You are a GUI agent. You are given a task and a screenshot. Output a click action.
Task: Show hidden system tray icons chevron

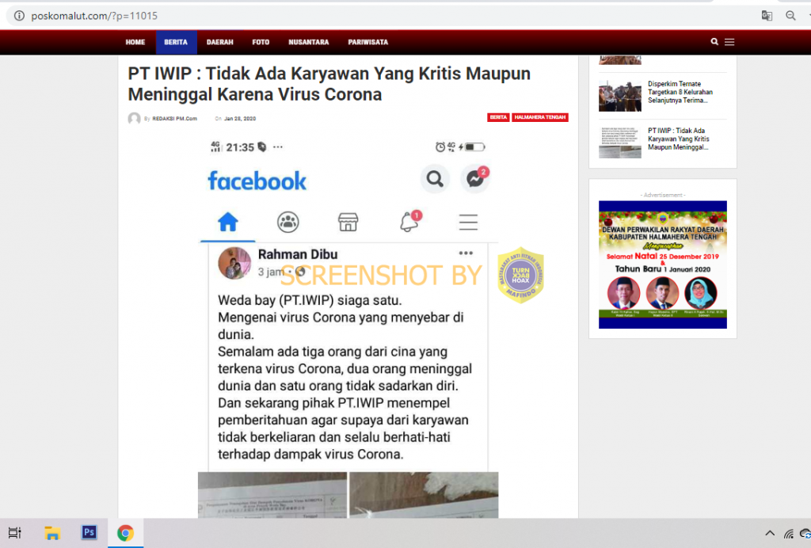(x=770, y=533)
